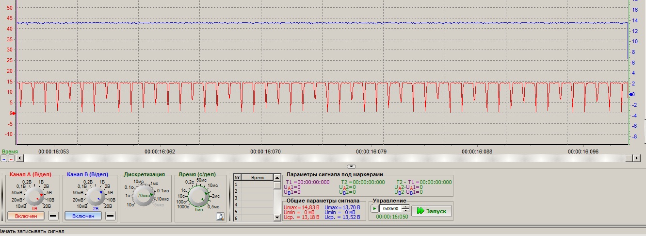Select row 3 in the marker table
646x236 pixels.
(253, 198)
